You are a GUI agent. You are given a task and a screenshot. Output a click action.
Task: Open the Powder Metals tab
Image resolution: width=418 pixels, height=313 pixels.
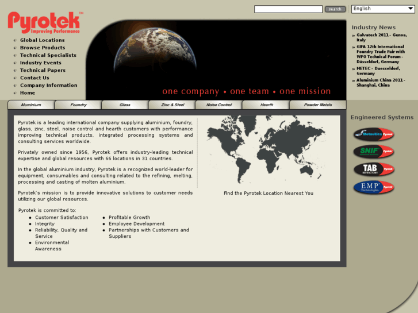click(318, 105)
